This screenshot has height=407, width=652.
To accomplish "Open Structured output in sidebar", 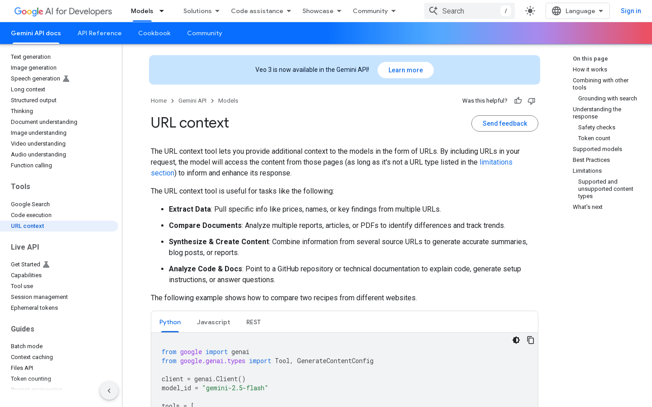I will 34,100.
